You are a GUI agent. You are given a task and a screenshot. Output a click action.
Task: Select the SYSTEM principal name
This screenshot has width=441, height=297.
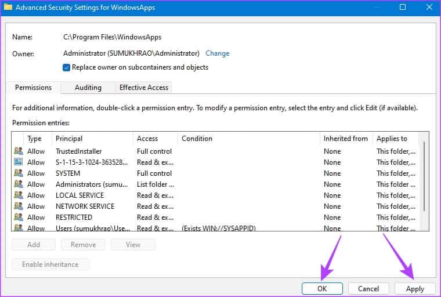68,173
